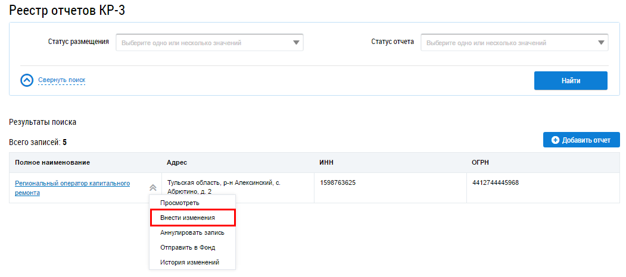The image size is (626, 277).
Task: Click the Добавить отчет button
Action: [x=581, y=140]
